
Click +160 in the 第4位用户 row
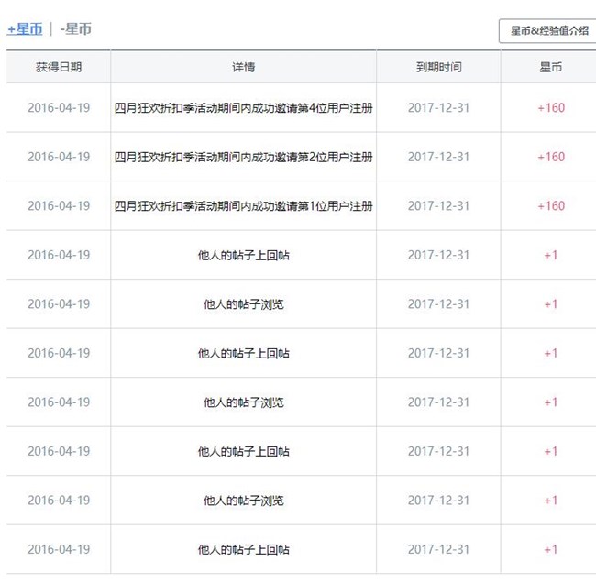point(550,108)
